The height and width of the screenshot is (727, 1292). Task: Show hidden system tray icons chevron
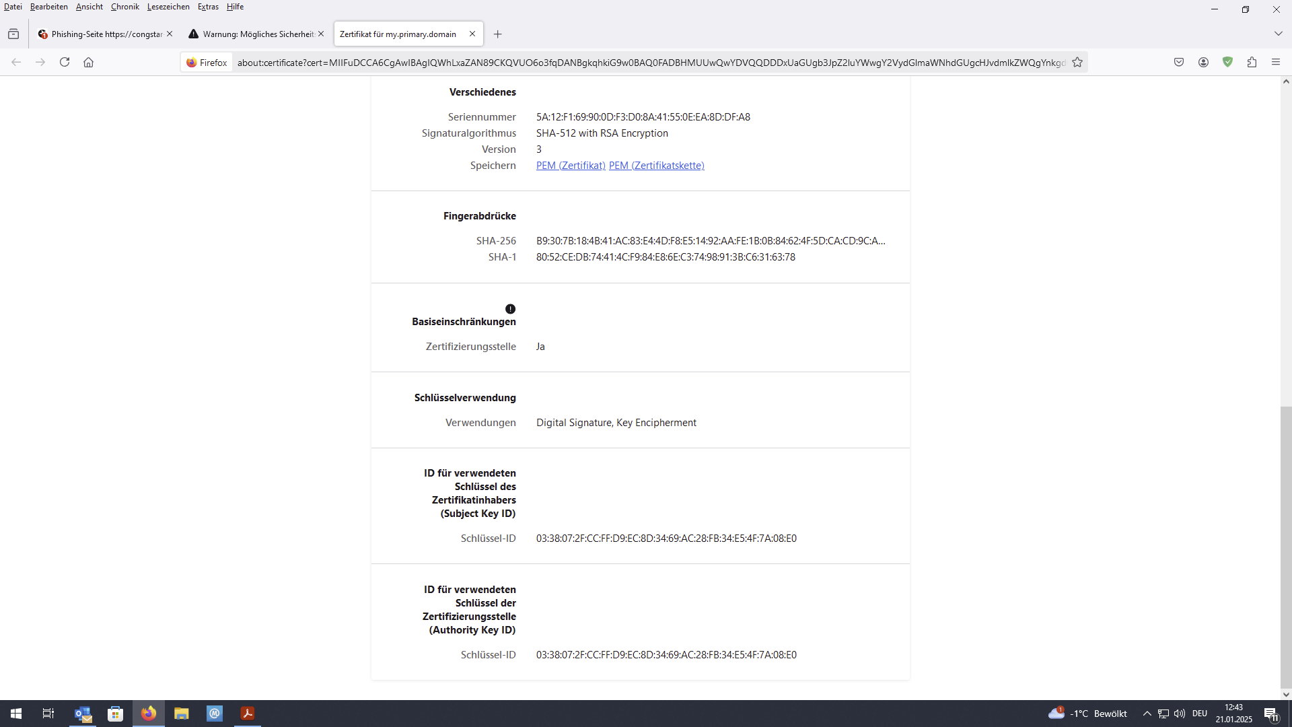(1147, 714)
